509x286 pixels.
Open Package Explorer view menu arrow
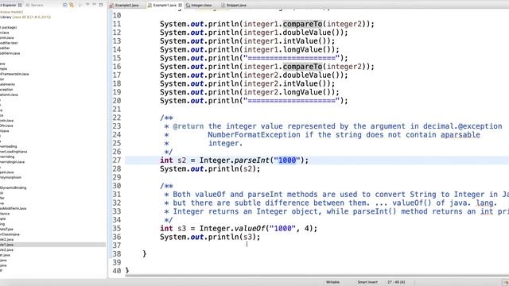pos(87,5)
